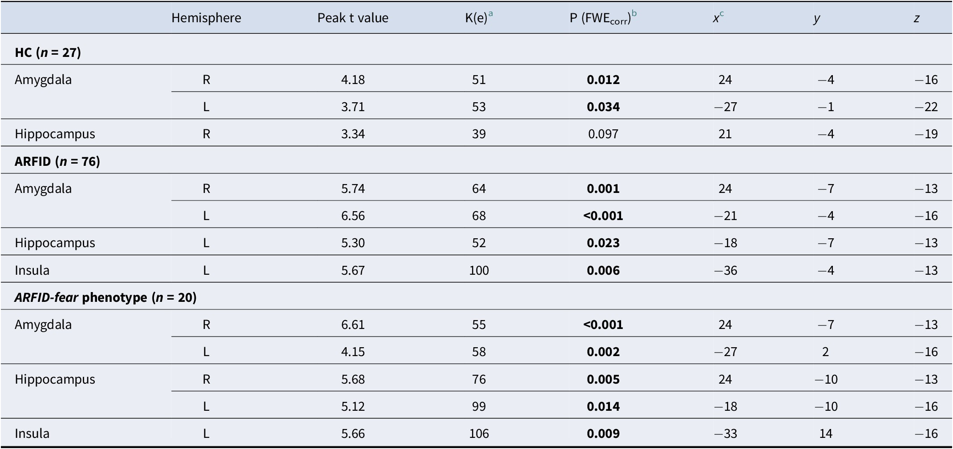Select the Hippocampus row label under HC

[55, 134]
